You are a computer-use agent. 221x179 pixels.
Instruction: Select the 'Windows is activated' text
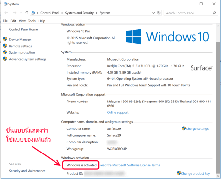82,165
